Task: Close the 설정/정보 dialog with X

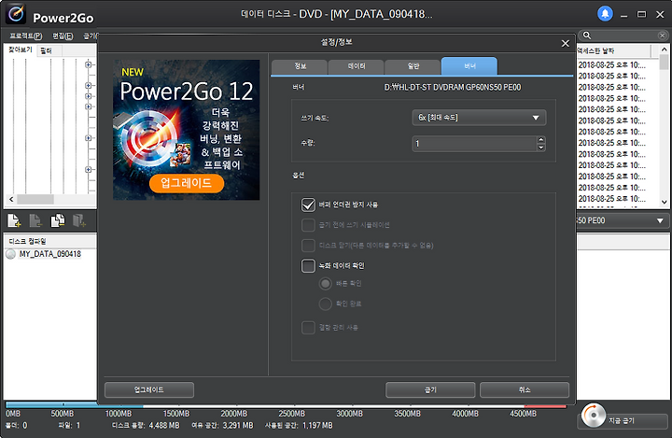Action: 566,43
